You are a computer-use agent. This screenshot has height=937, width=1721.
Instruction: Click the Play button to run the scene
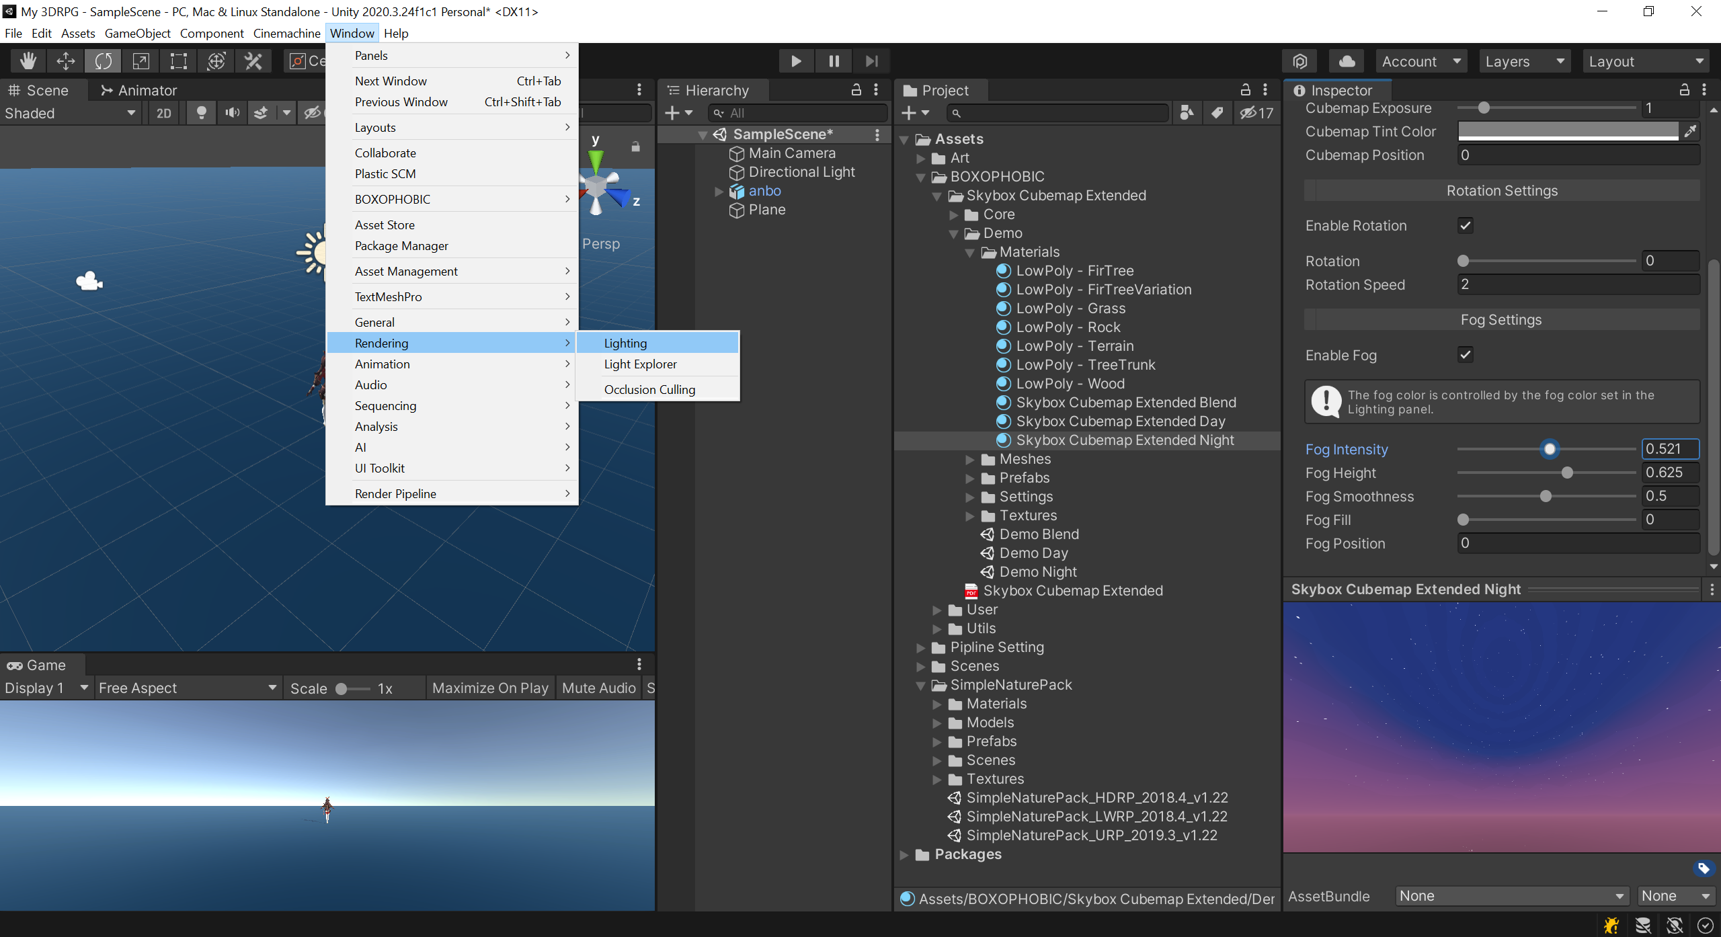coord(796,60)
